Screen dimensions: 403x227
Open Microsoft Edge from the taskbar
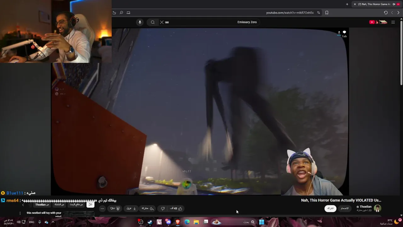pyautogui.click(x=187, y=222)
